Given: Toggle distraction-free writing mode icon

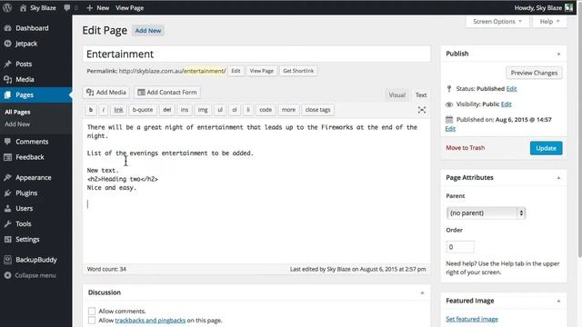Looking at the screenshot, I should pyautogui.click(x=422, y=110).
